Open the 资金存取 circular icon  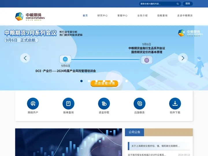(104, 103)
